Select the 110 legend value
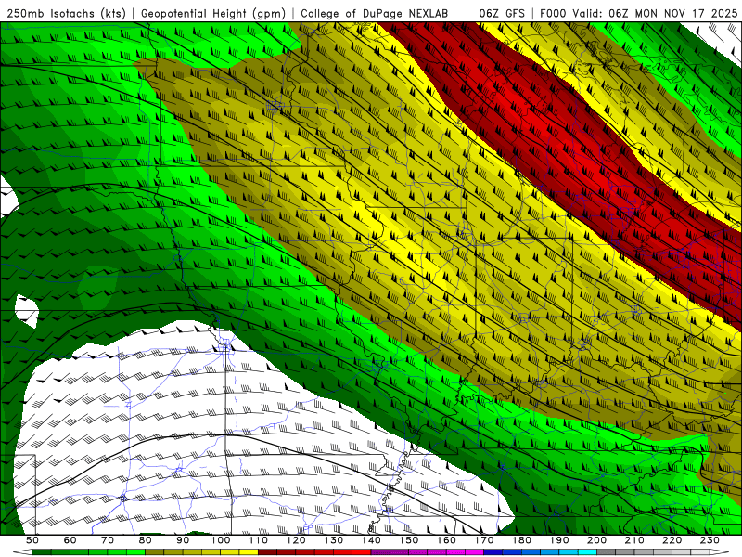Viewport: 742px width, 557px height. 259,540
